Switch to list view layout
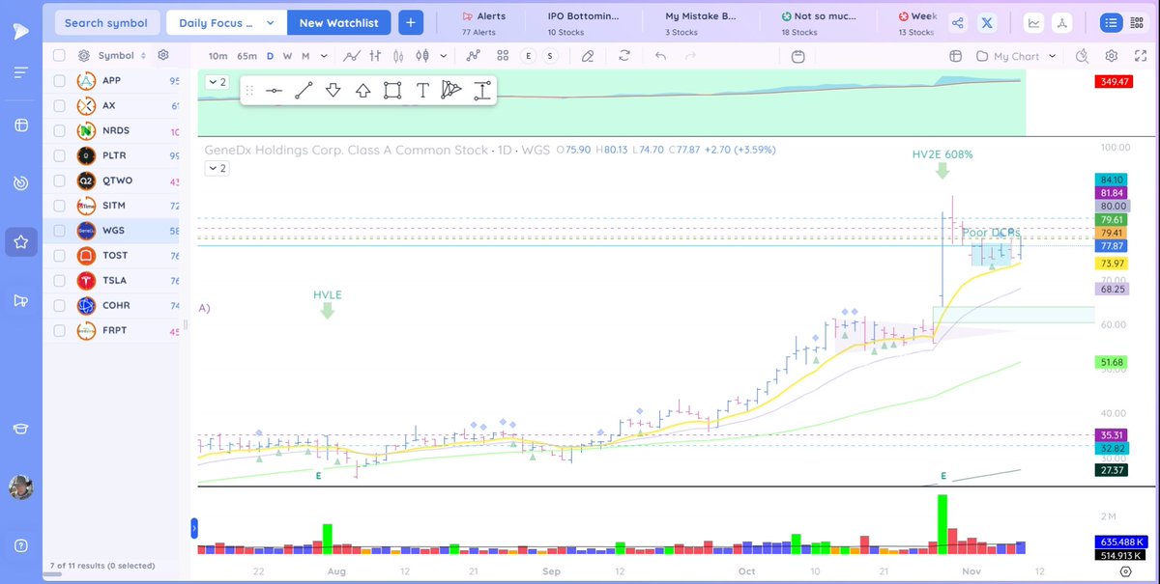 click(1112, 23)
